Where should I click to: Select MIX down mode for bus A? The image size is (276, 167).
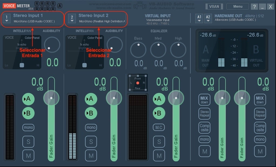click(x=204, y=100)
